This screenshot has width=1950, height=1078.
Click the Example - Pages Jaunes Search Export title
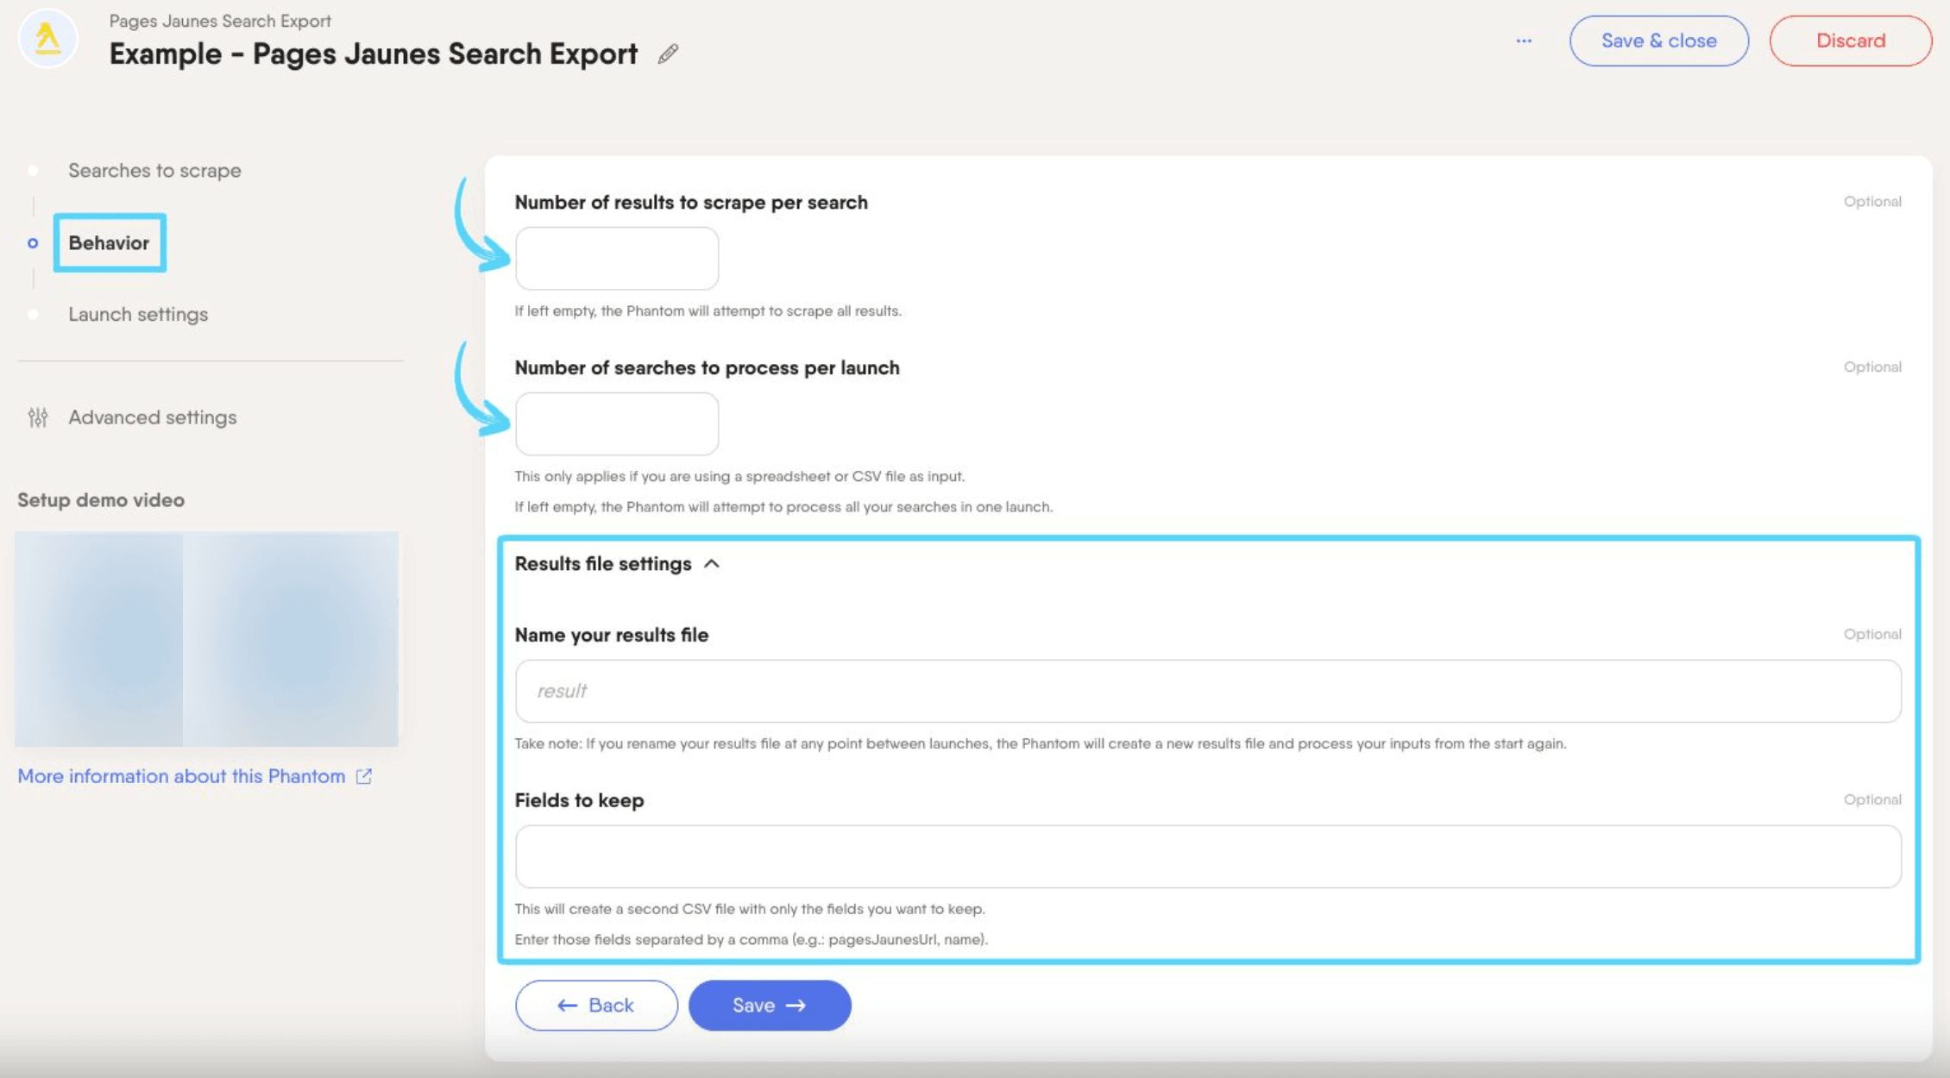(x=374, y=54)
